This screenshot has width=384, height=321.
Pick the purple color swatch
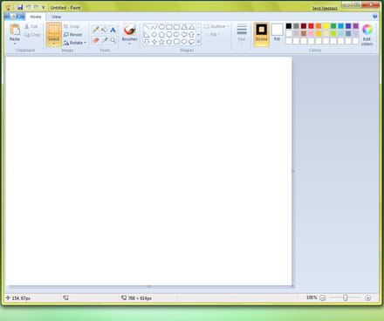pyautogui.click(x=355, y=26)
